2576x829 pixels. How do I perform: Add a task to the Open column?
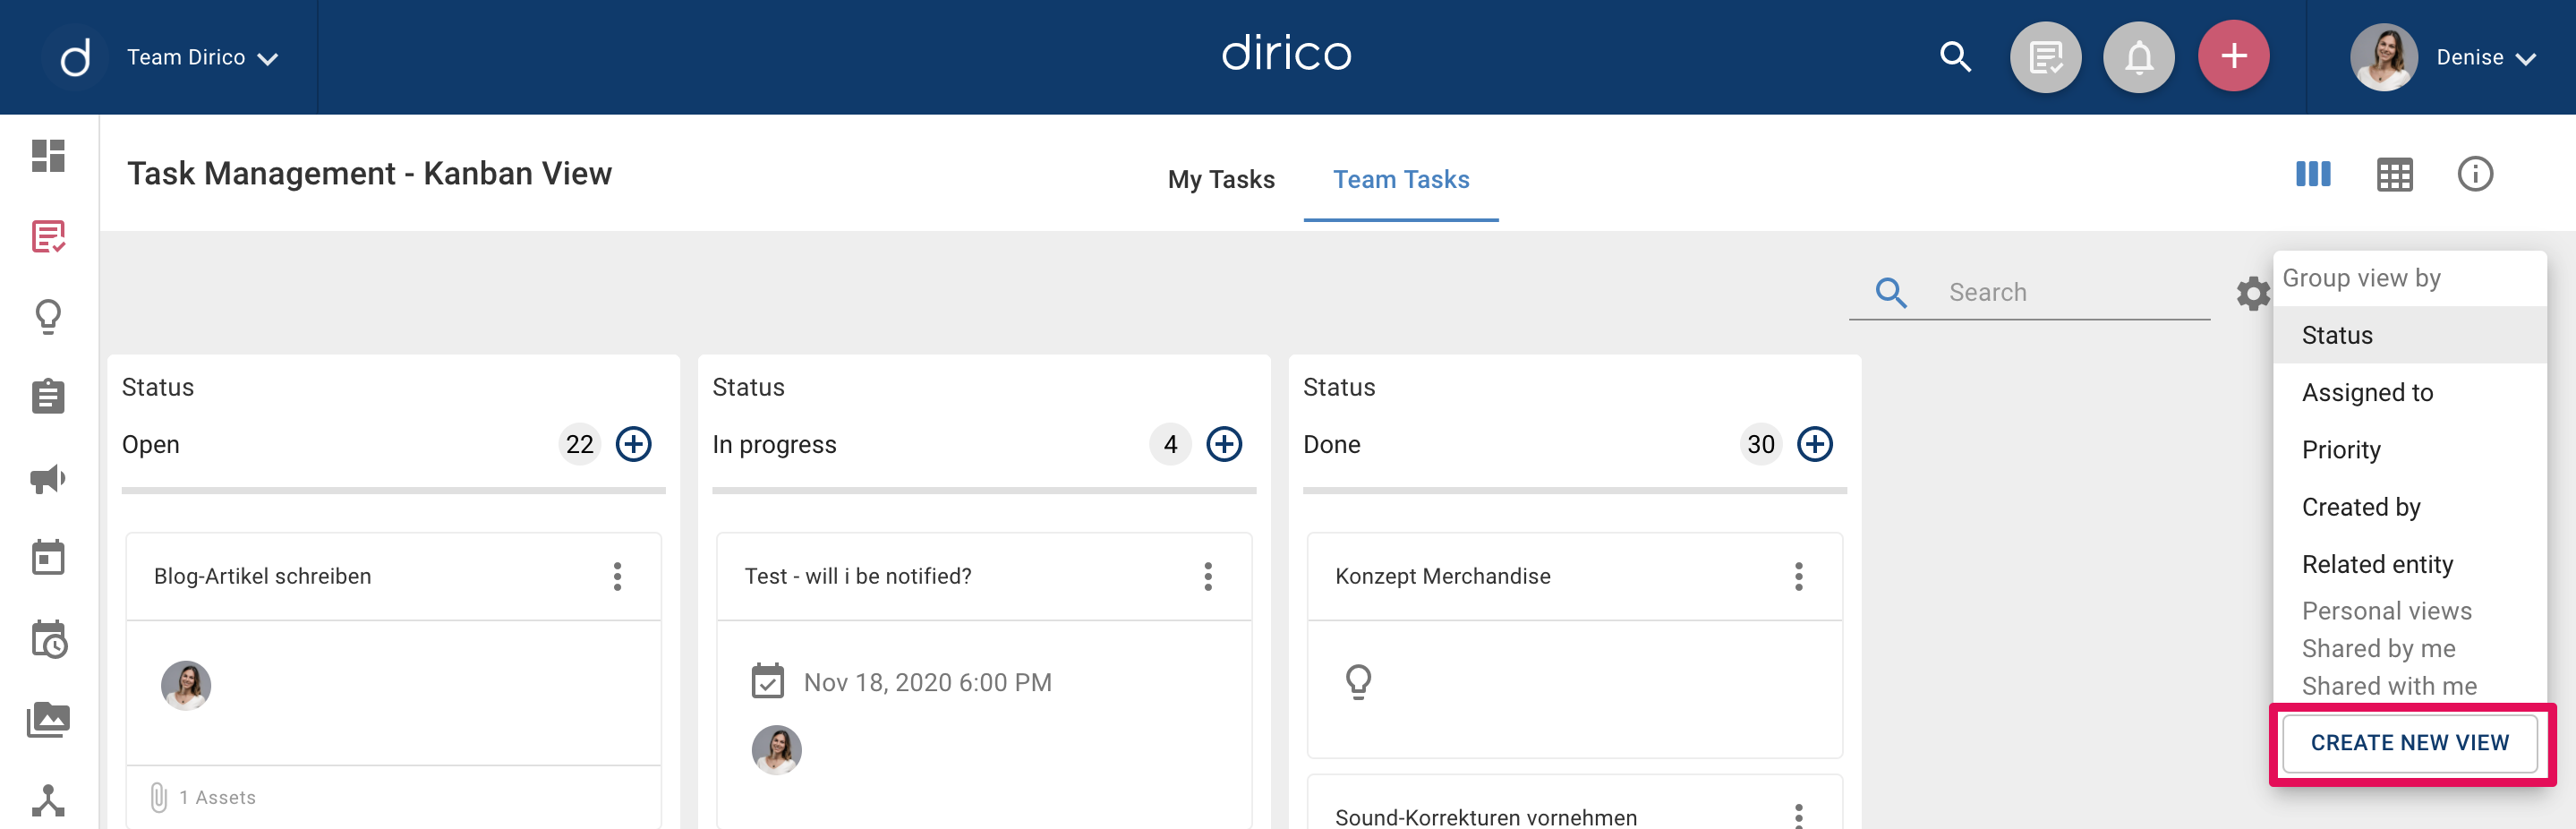pyautogui.click(x=633, y=444)
